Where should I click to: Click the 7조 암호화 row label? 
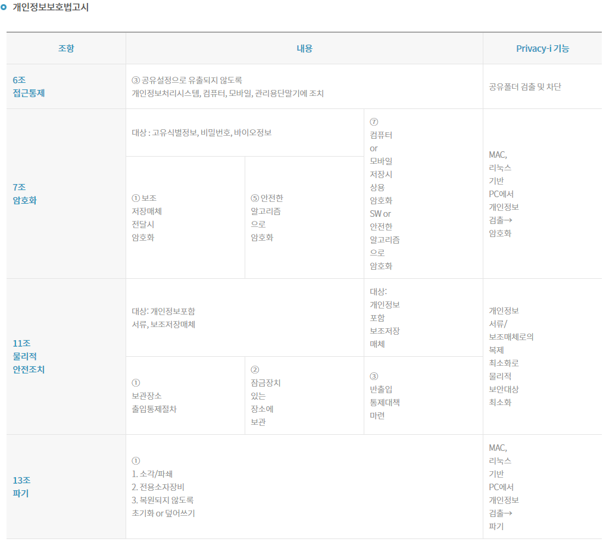66,194
